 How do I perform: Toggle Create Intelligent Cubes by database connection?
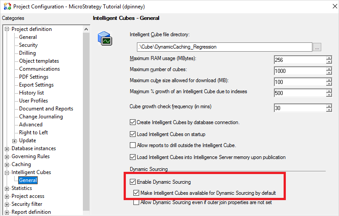click(x=133, y=122)
